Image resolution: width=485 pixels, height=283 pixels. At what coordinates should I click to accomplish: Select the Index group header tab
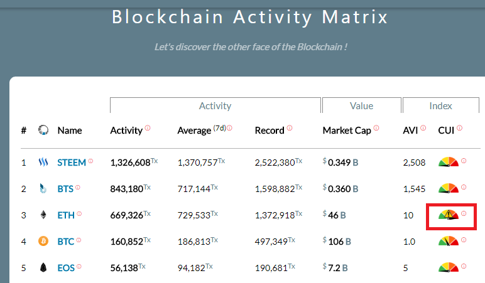pos(440,106)
